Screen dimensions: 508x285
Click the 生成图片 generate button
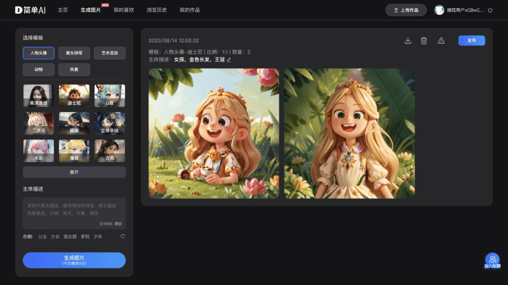[x=74, y=260]
